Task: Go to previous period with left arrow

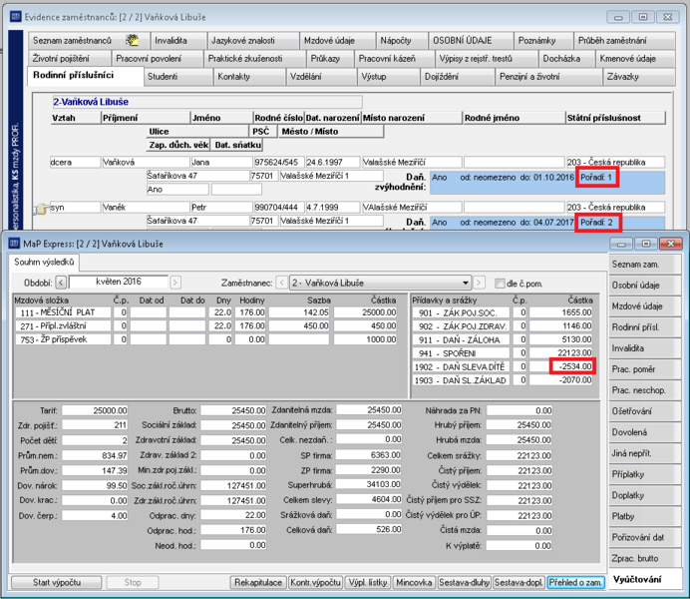Action: click(62, 282)
